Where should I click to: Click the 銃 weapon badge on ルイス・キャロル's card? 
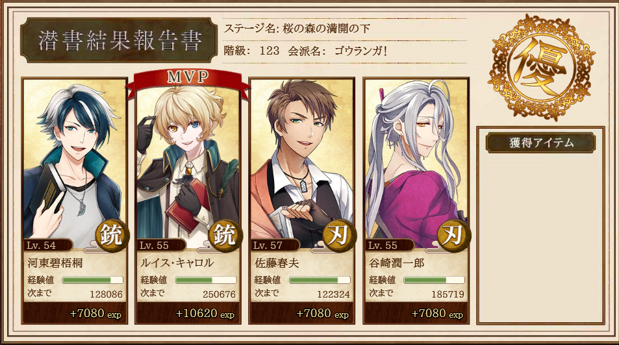click(x=225, y=236)
